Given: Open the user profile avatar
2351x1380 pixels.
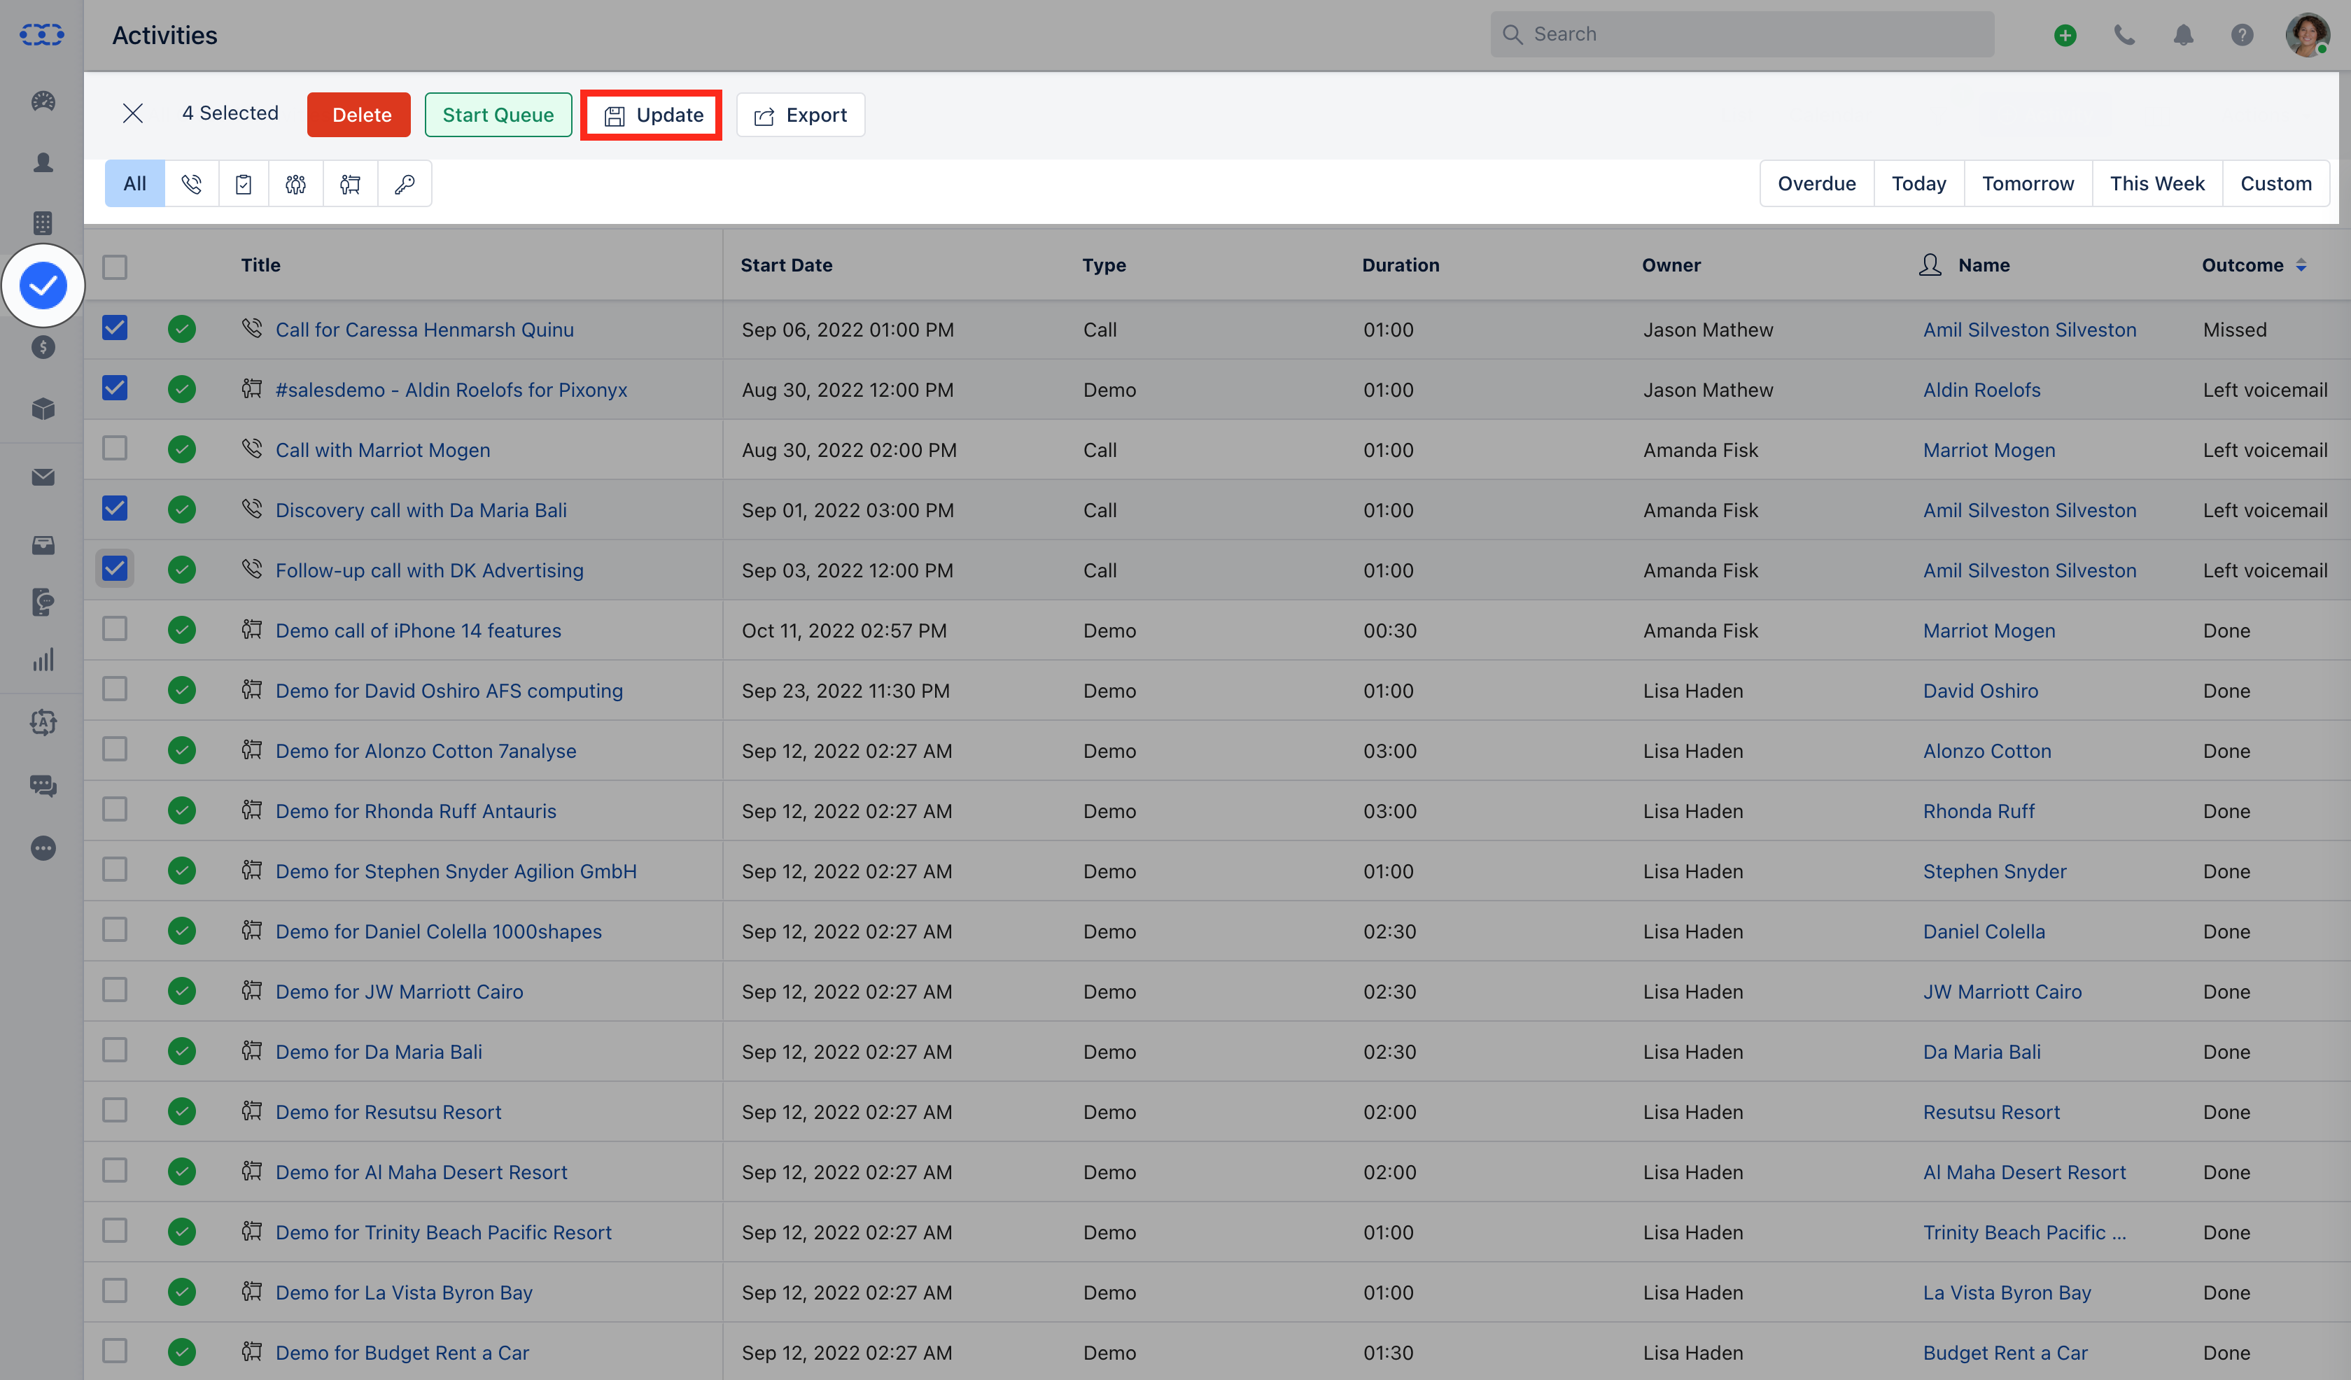Looking at the screenshot, I should [2308, 36].
